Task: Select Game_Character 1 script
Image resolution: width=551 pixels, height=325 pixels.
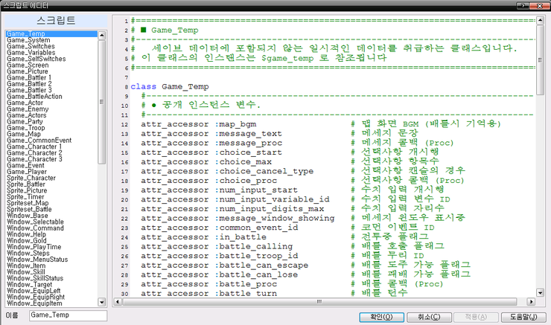Action: (x=51, y=147)
